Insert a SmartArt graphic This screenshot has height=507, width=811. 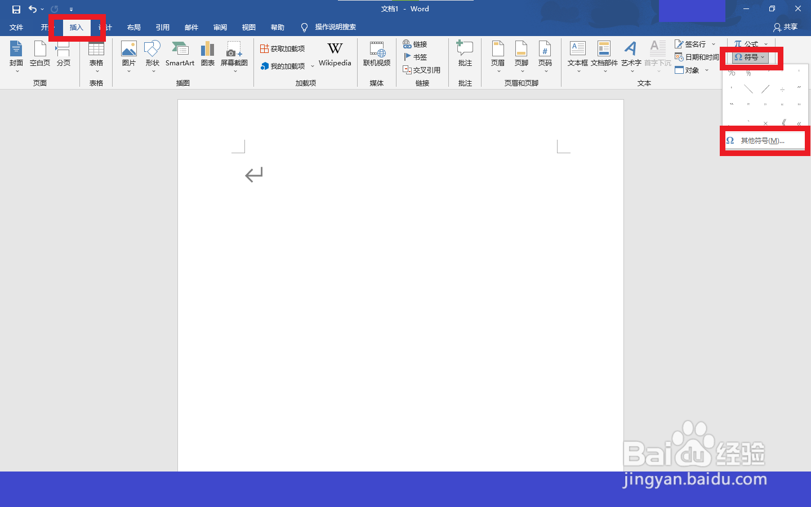tap(180, 55)
